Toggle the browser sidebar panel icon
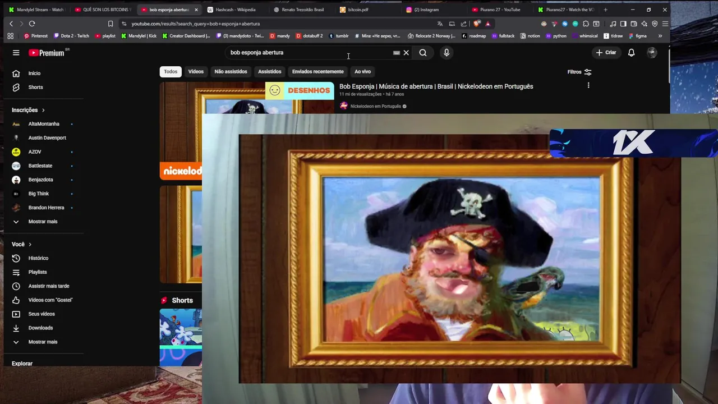Image resolution: width=718 pixels, height=404 pixels. tap(623, 24)
